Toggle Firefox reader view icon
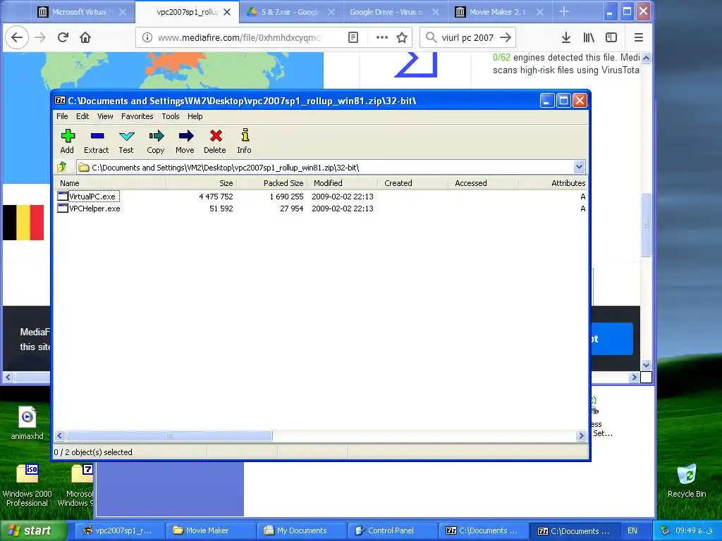Screen dimensions: 722x541 click(x=353, y=38)
